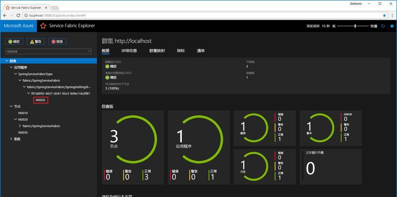Select node N0030
Image resolution: width=397 pixels, height=197 pixels.
click(x=23, y=132)
